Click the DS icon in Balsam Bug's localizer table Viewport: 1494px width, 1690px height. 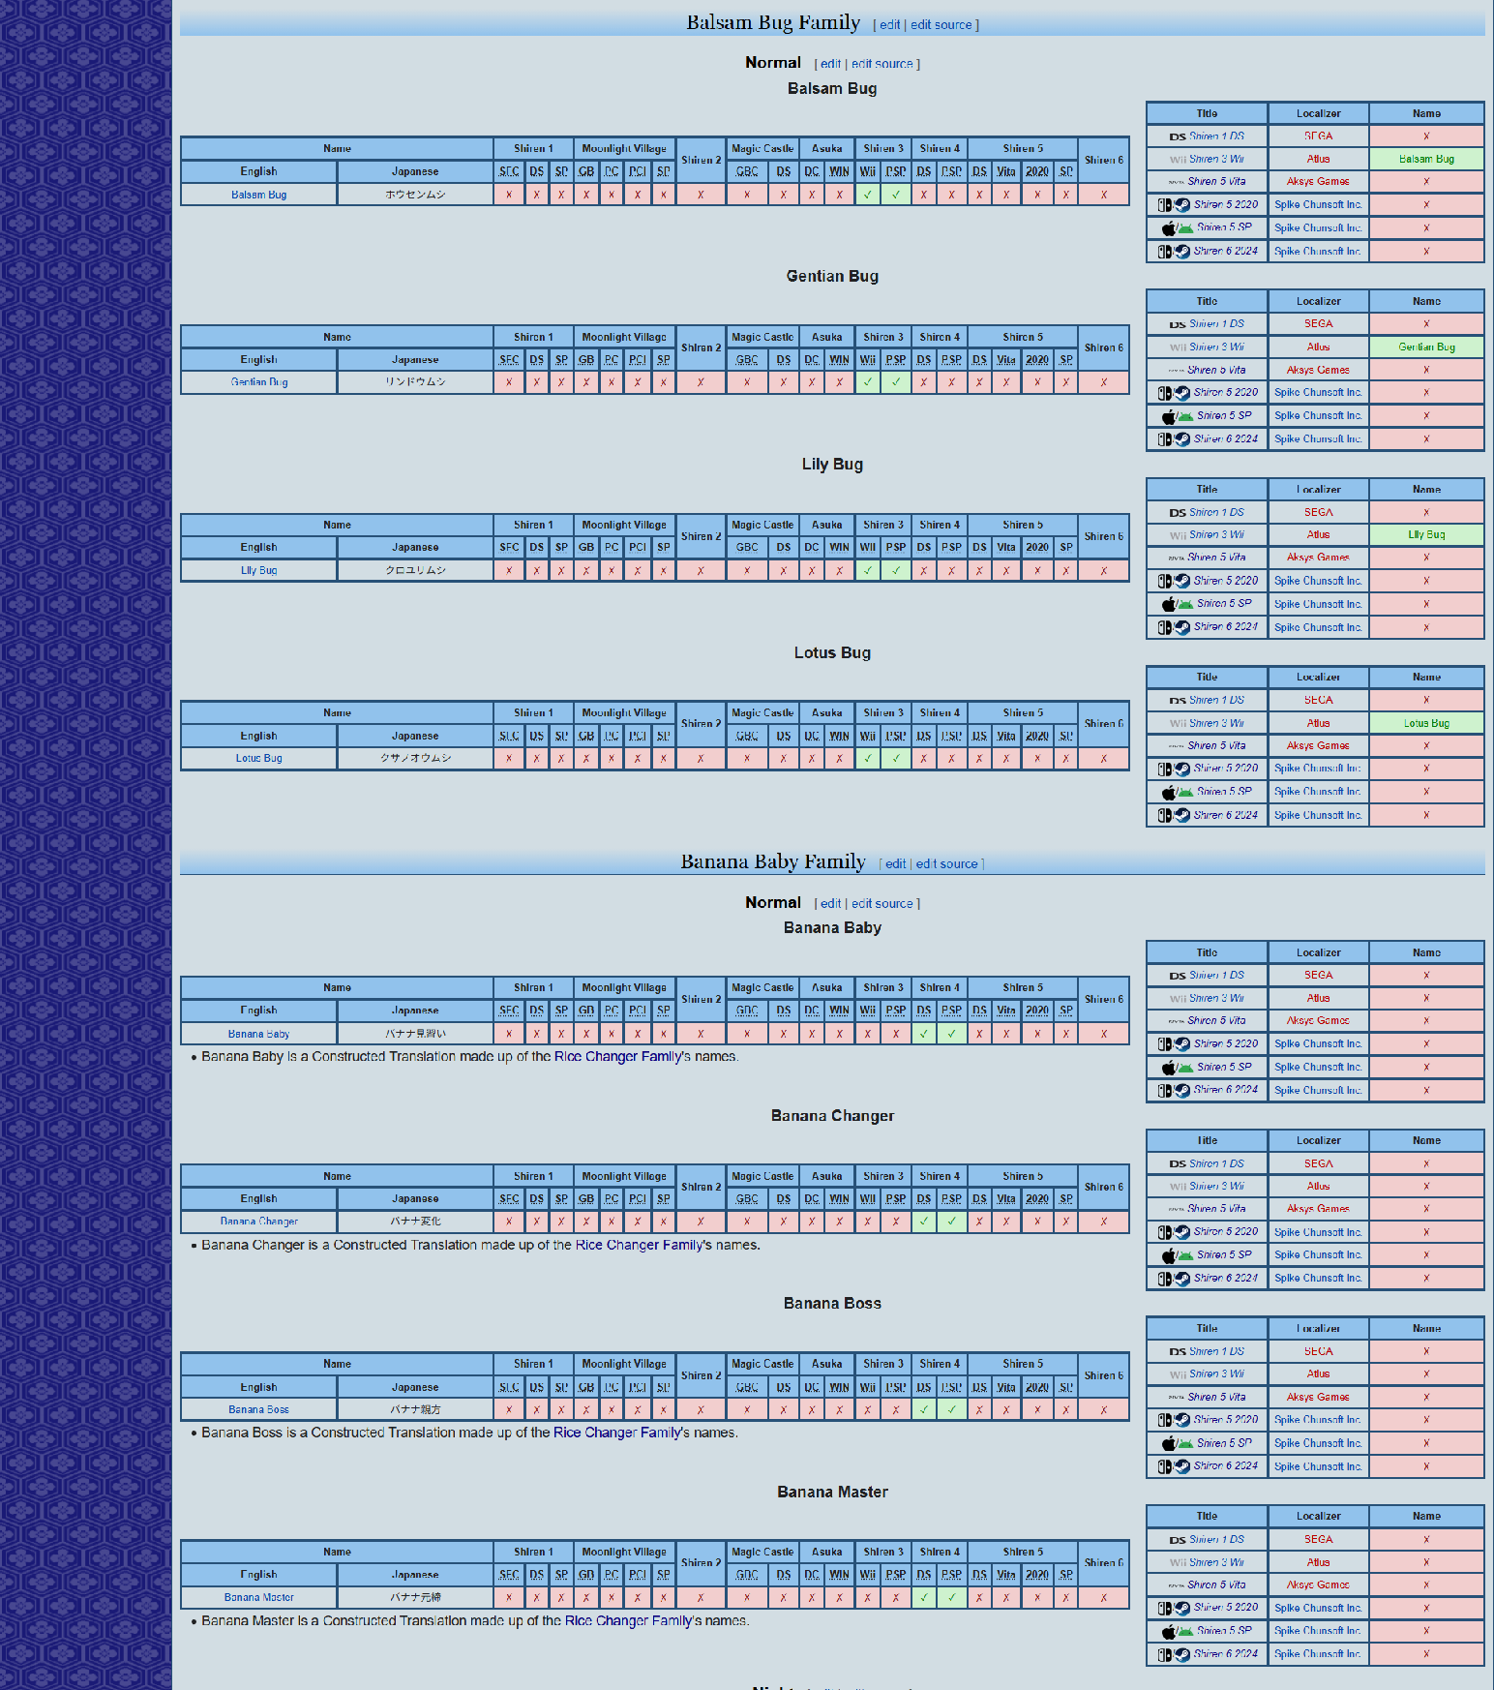[1177, 136]
